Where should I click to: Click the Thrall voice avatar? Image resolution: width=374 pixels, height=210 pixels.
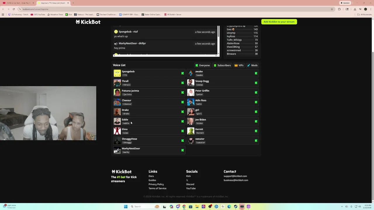(117, 83)
